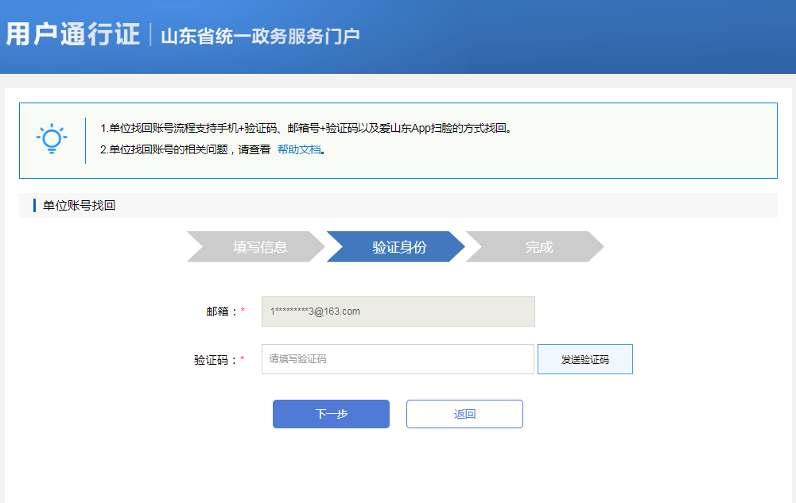796x503 pixels.
Task: Select the 填写信息 step
Action: click(x=259, y=247)
